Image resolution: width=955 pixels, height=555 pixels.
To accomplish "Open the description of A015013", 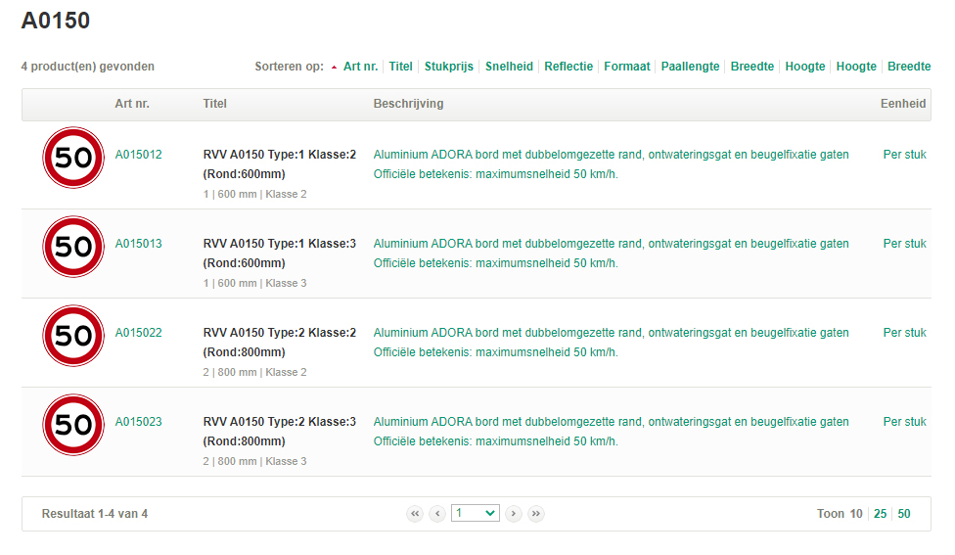I will [611, 253].
